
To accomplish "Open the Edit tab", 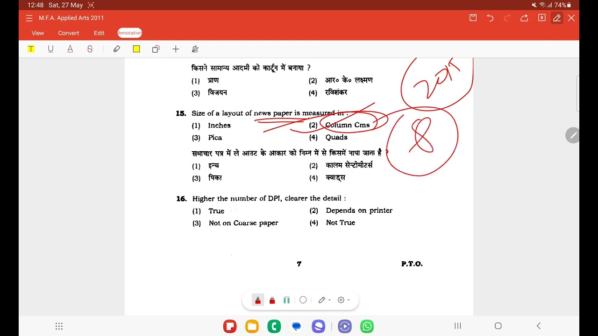I will click(99, 33).
